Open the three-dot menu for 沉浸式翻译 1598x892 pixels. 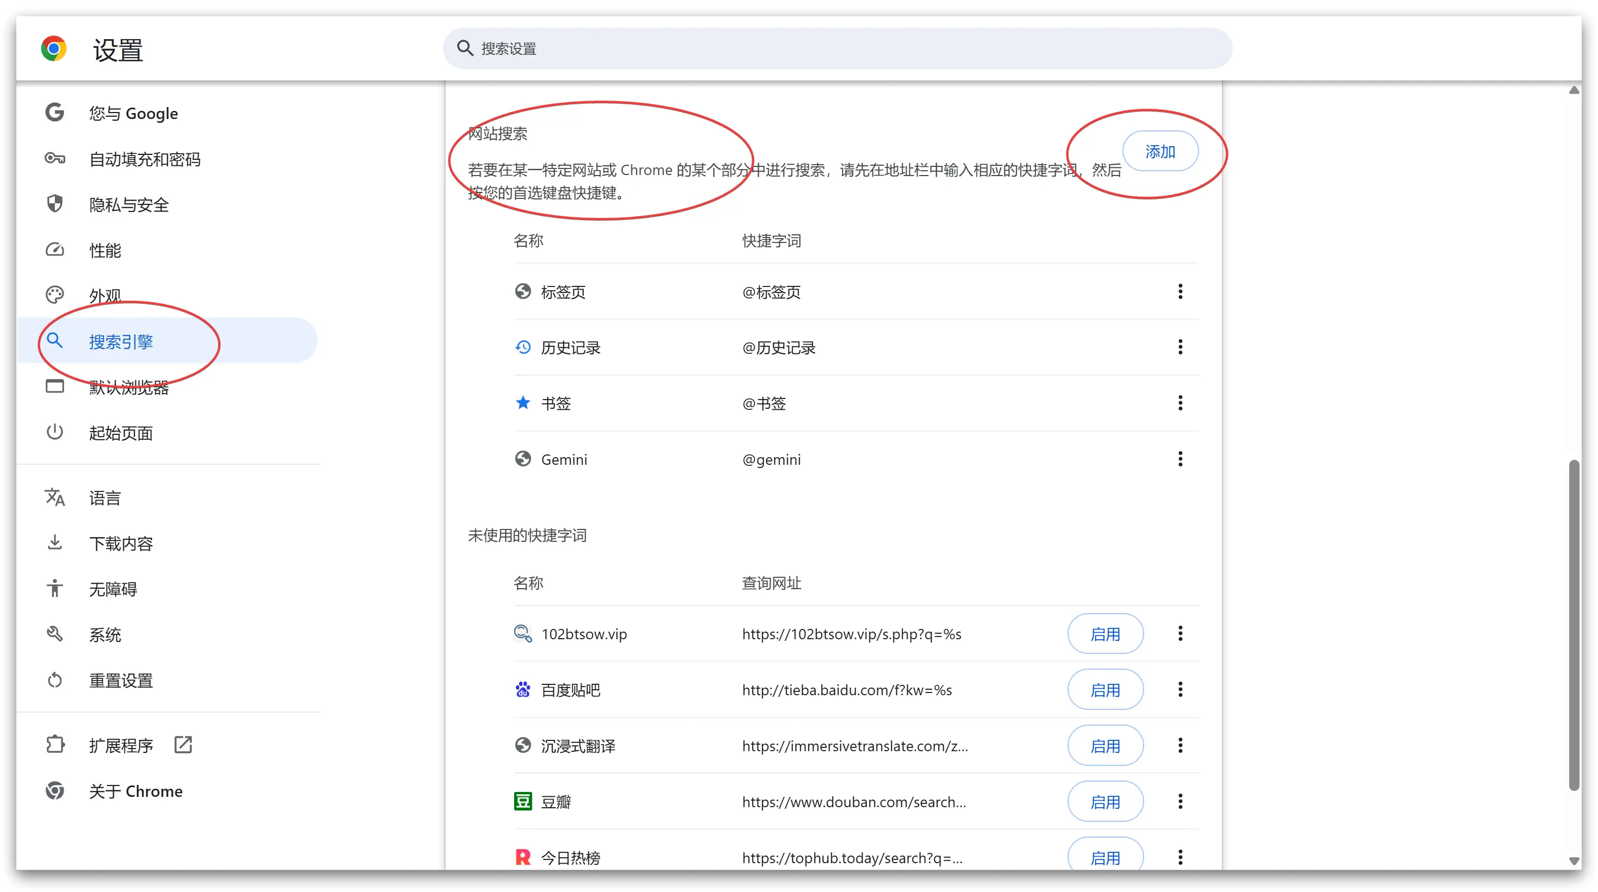click(x=1180, y=745)
